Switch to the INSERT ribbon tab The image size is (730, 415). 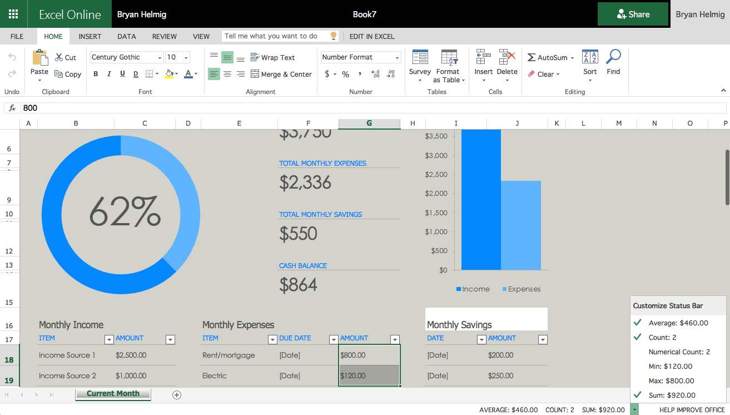pos(90,36)
